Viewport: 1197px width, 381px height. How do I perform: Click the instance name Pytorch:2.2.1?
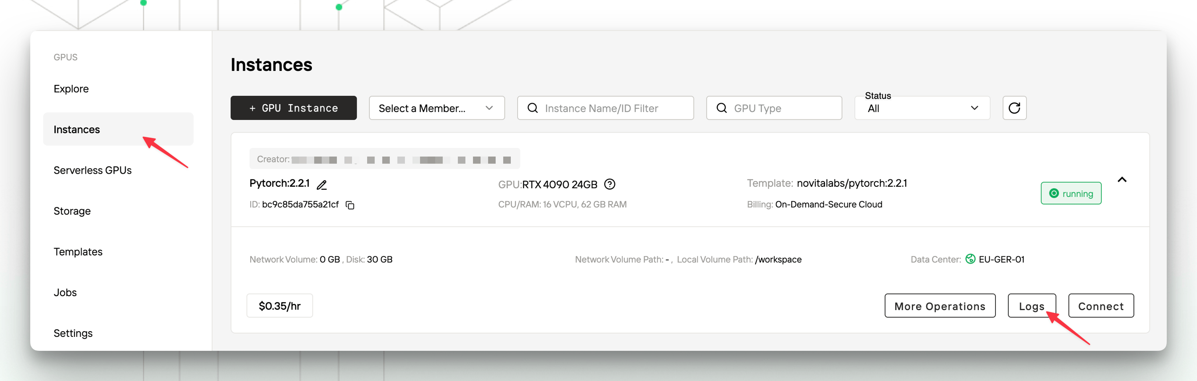click(279, 183)
